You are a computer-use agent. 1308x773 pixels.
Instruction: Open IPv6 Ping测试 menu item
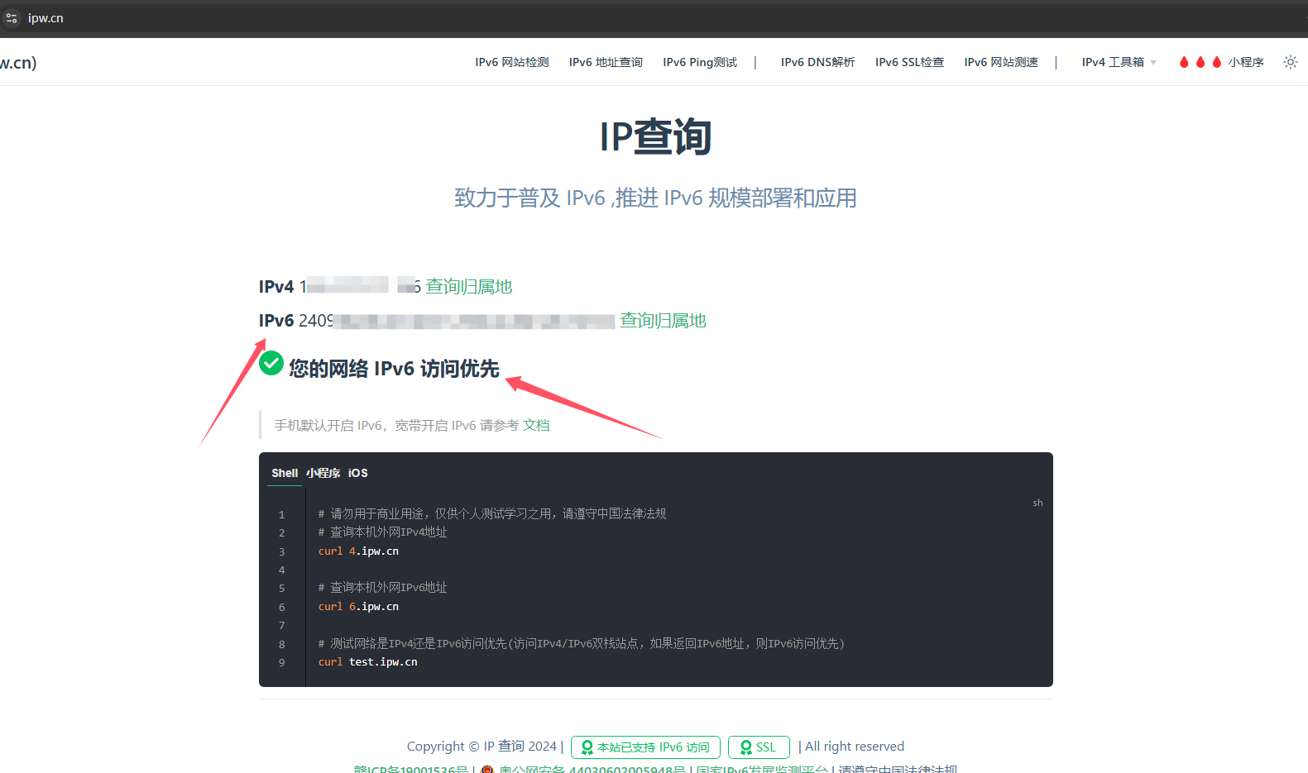point(700,62)
